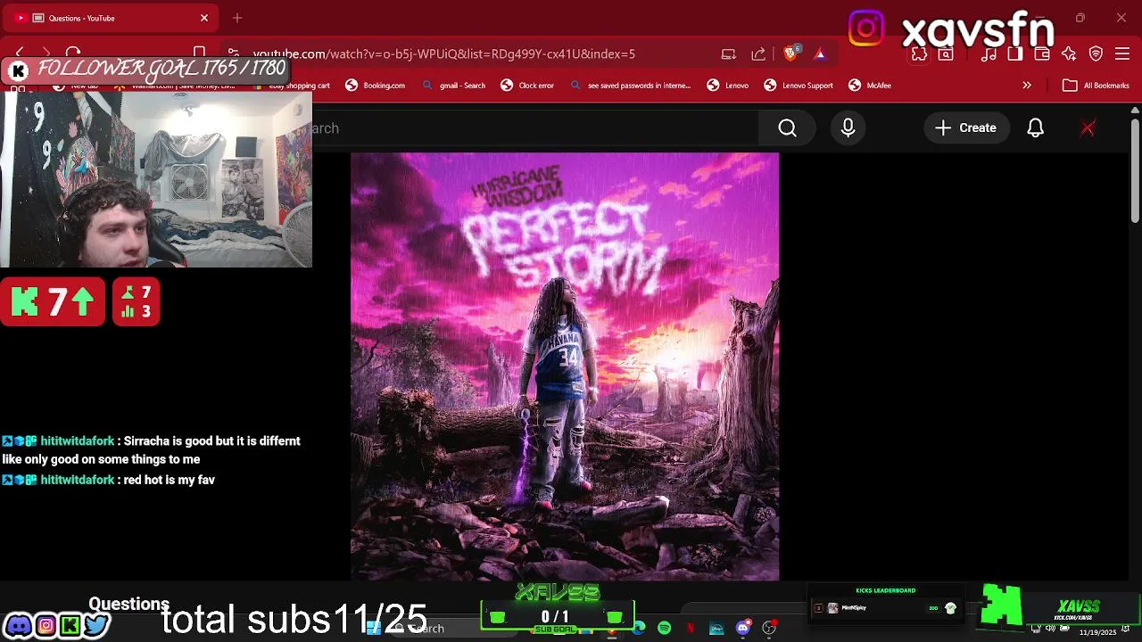Bookmark this page with the bookmark icon
The image size is (1142, 642).
(x=200, y=53)
